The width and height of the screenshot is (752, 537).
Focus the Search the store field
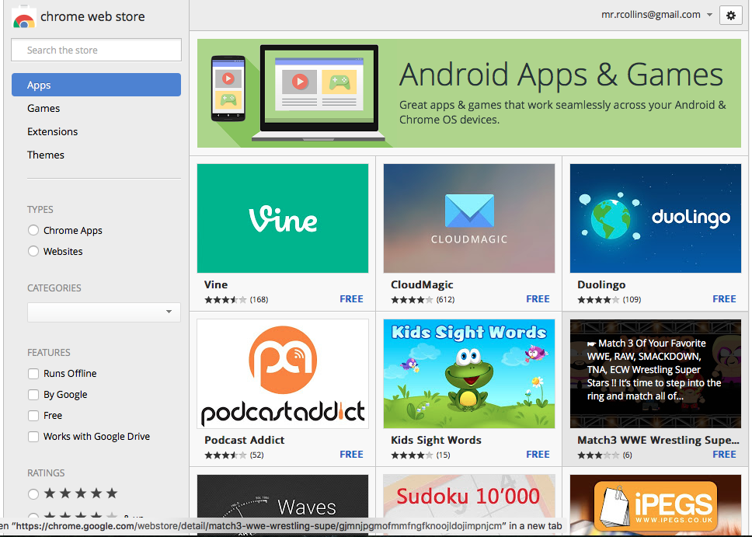[x=96, y=50]
